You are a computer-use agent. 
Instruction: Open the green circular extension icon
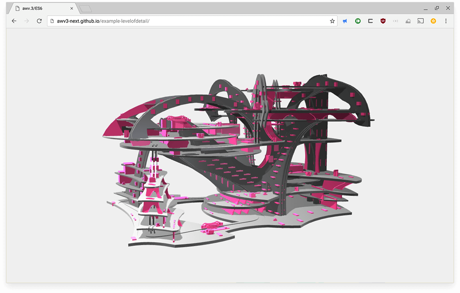[358, 21]
